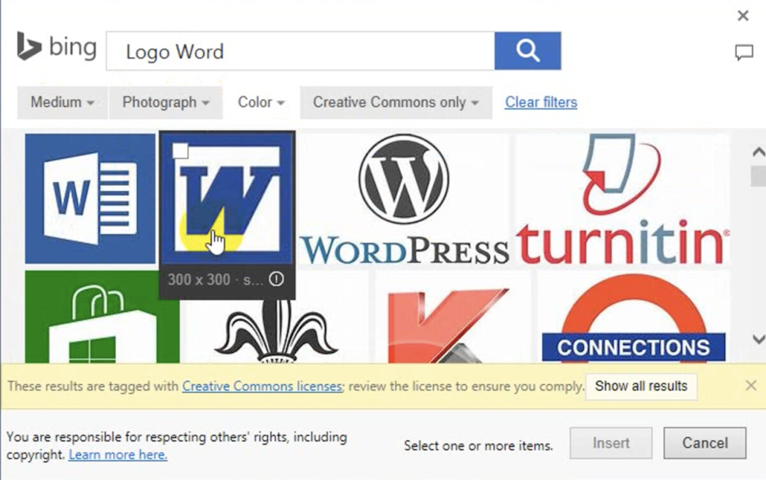Click the Logo Word search field

point(300,51)
